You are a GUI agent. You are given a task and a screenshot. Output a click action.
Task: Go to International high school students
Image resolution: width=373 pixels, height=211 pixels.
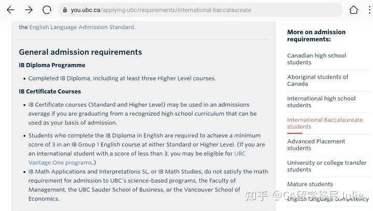point(321,102)
